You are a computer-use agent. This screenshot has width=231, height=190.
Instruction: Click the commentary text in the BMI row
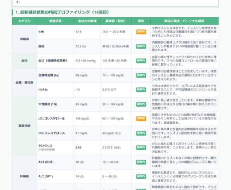pyautogui.click(x=184, y=31)
